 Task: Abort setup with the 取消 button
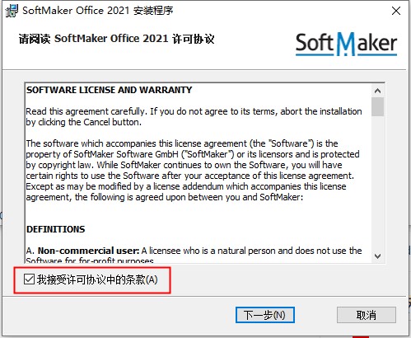click(367, 315)
